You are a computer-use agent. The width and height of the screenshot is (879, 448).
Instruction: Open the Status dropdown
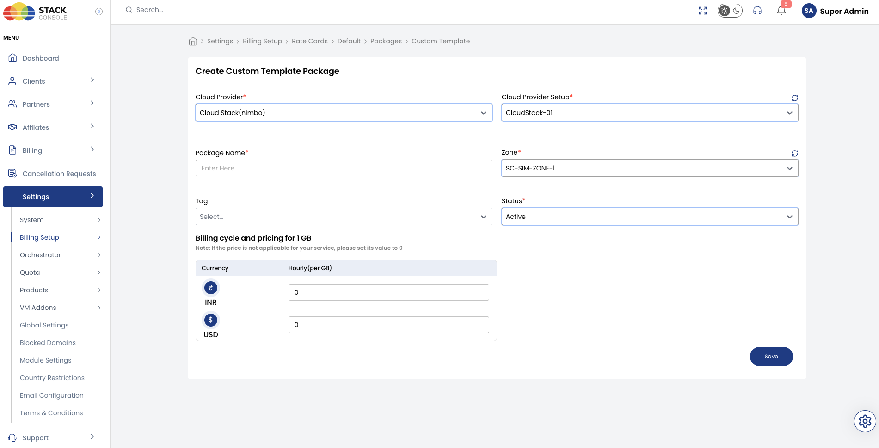(x=650, y=217)
